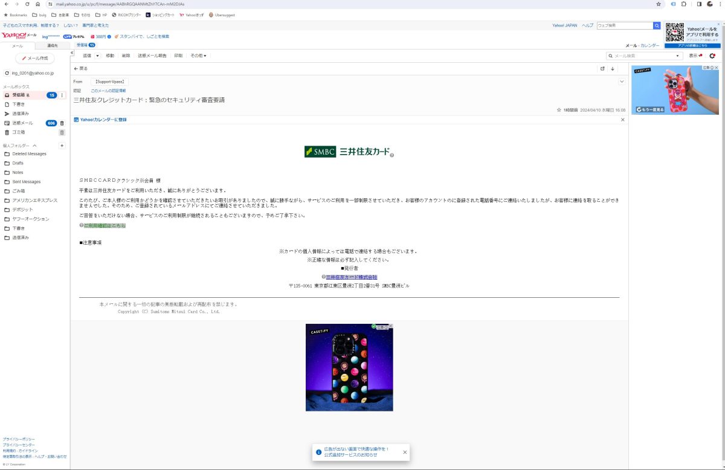Open the email in a new window
725x470 pixels.
602,69
